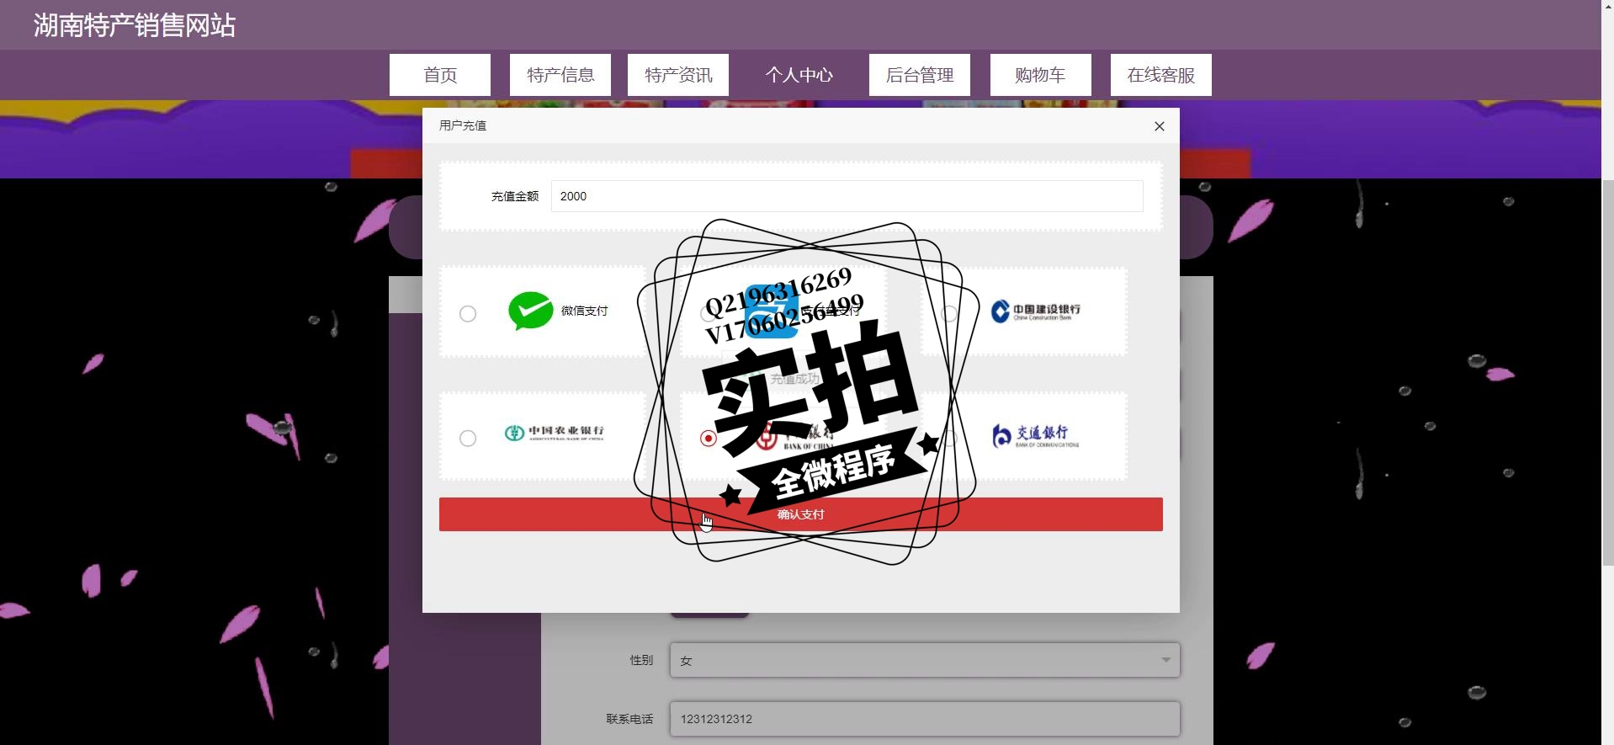Click the red 确认支付 button
The width and height of the screenshot is (1614, 745).
(x=800, y=514)
